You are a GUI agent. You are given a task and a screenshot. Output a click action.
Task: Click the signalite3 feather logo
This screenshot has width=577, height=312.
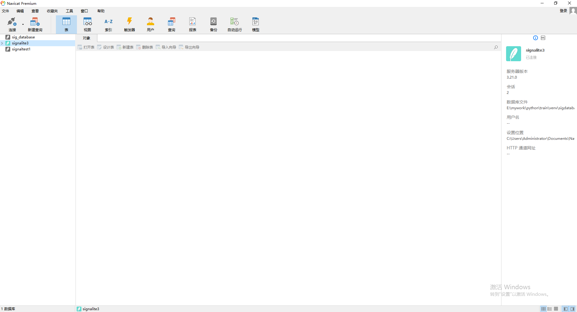514,54
